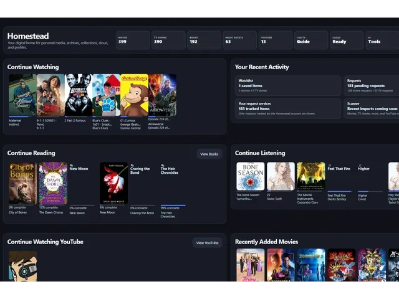Open the Movies 399 stat tile

(133, 40)
